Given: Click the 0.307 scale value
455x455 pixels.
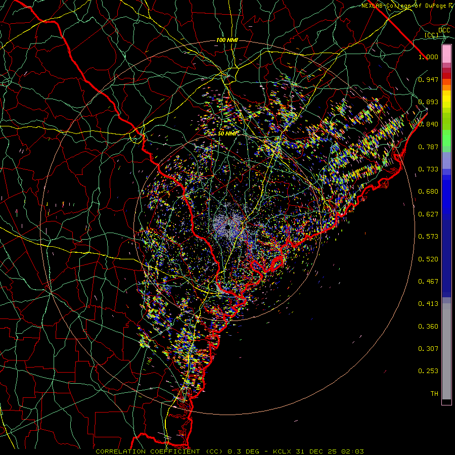Looking at the screenshot, I should click(428, 349).
